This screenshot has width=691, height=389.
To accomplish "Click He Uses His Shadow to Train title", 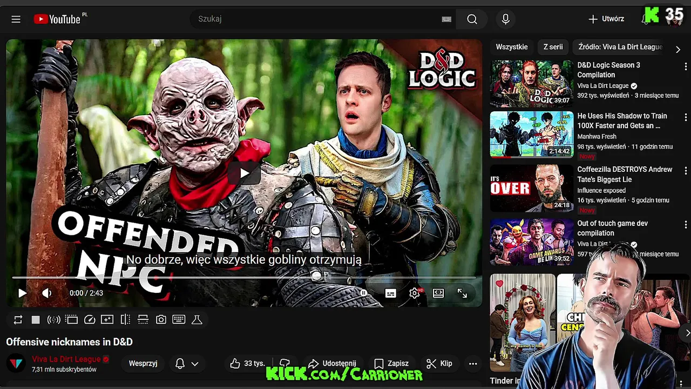I will pyautogui.click(x=622, y=121).
